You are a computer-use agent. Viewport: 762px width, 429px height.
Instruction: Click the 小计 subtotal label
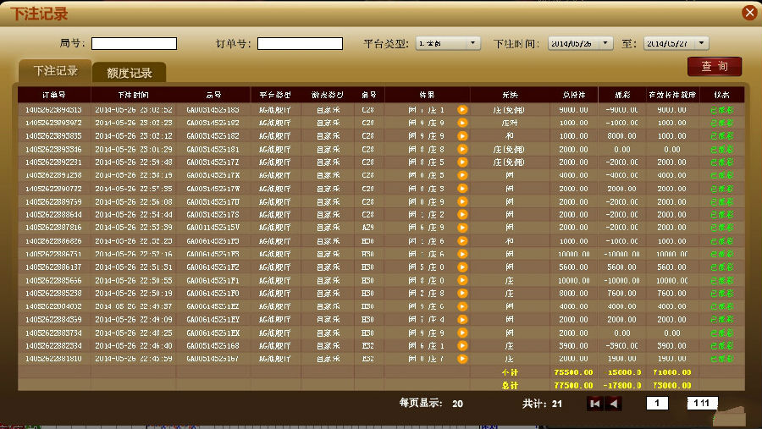(x=510, y=372)
